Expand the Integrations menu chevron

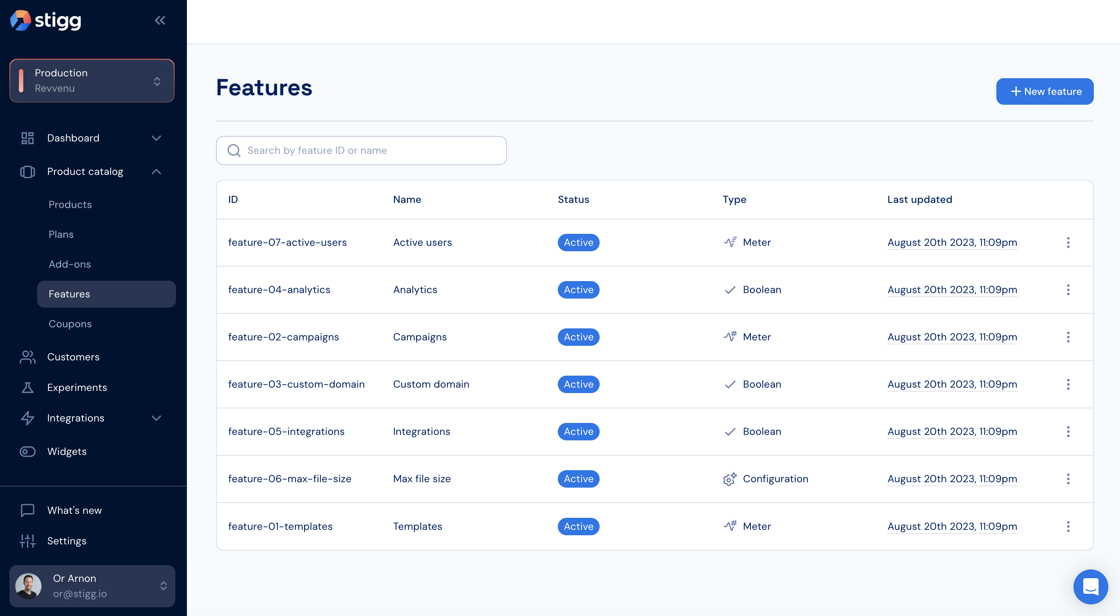156,418
